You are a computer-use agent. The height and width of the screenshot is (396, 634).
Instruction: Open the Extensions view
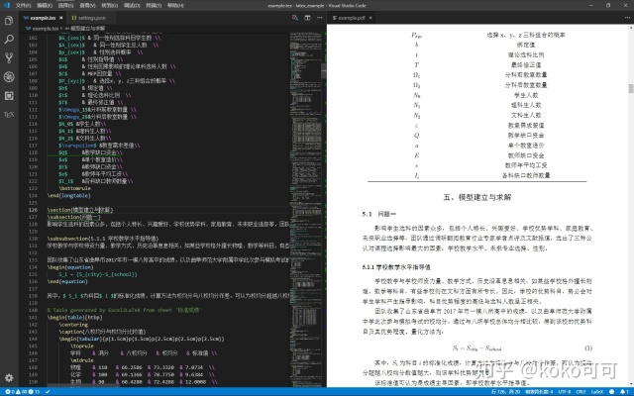click(9, 96)
